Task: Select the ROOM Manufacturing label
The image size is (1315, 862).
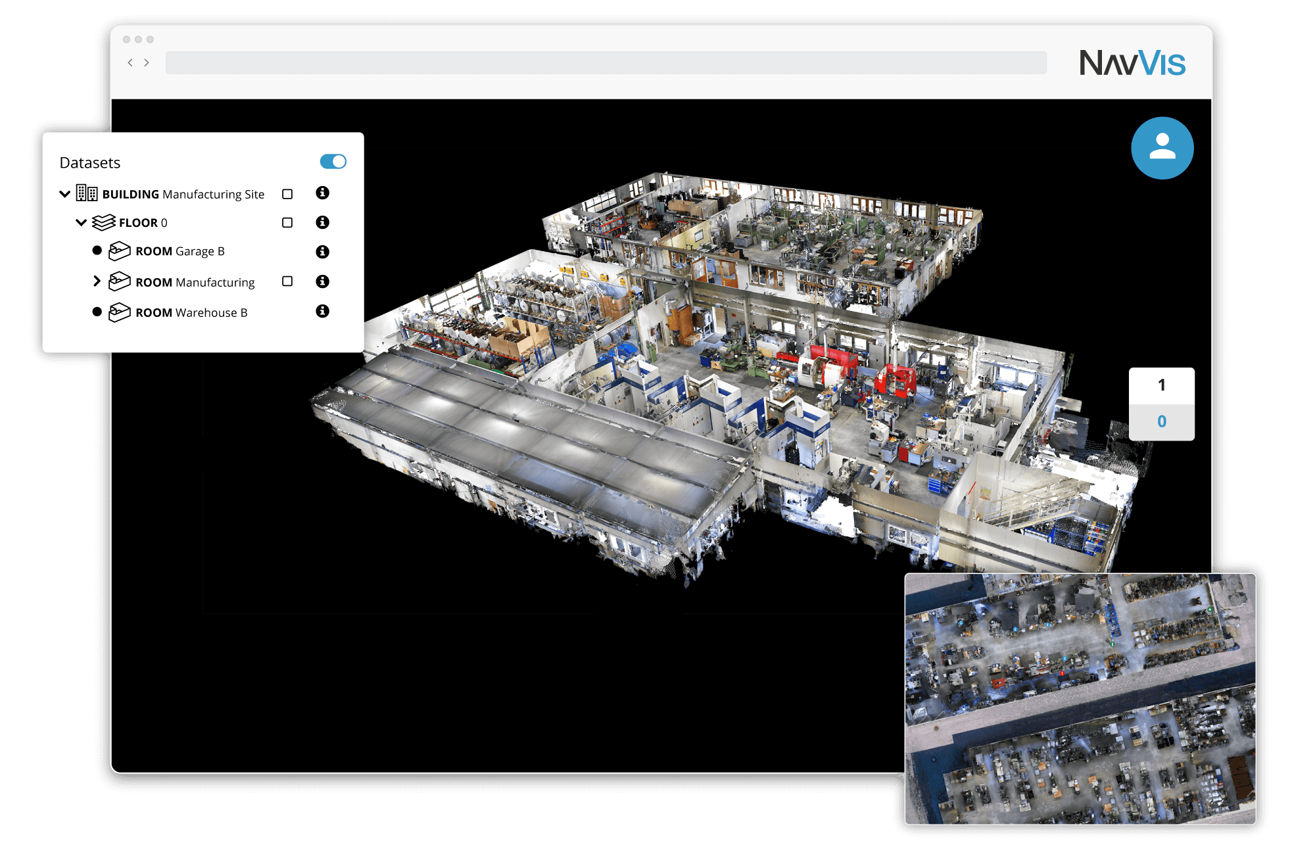Action: pyautogui.click(x=195, y=283)
